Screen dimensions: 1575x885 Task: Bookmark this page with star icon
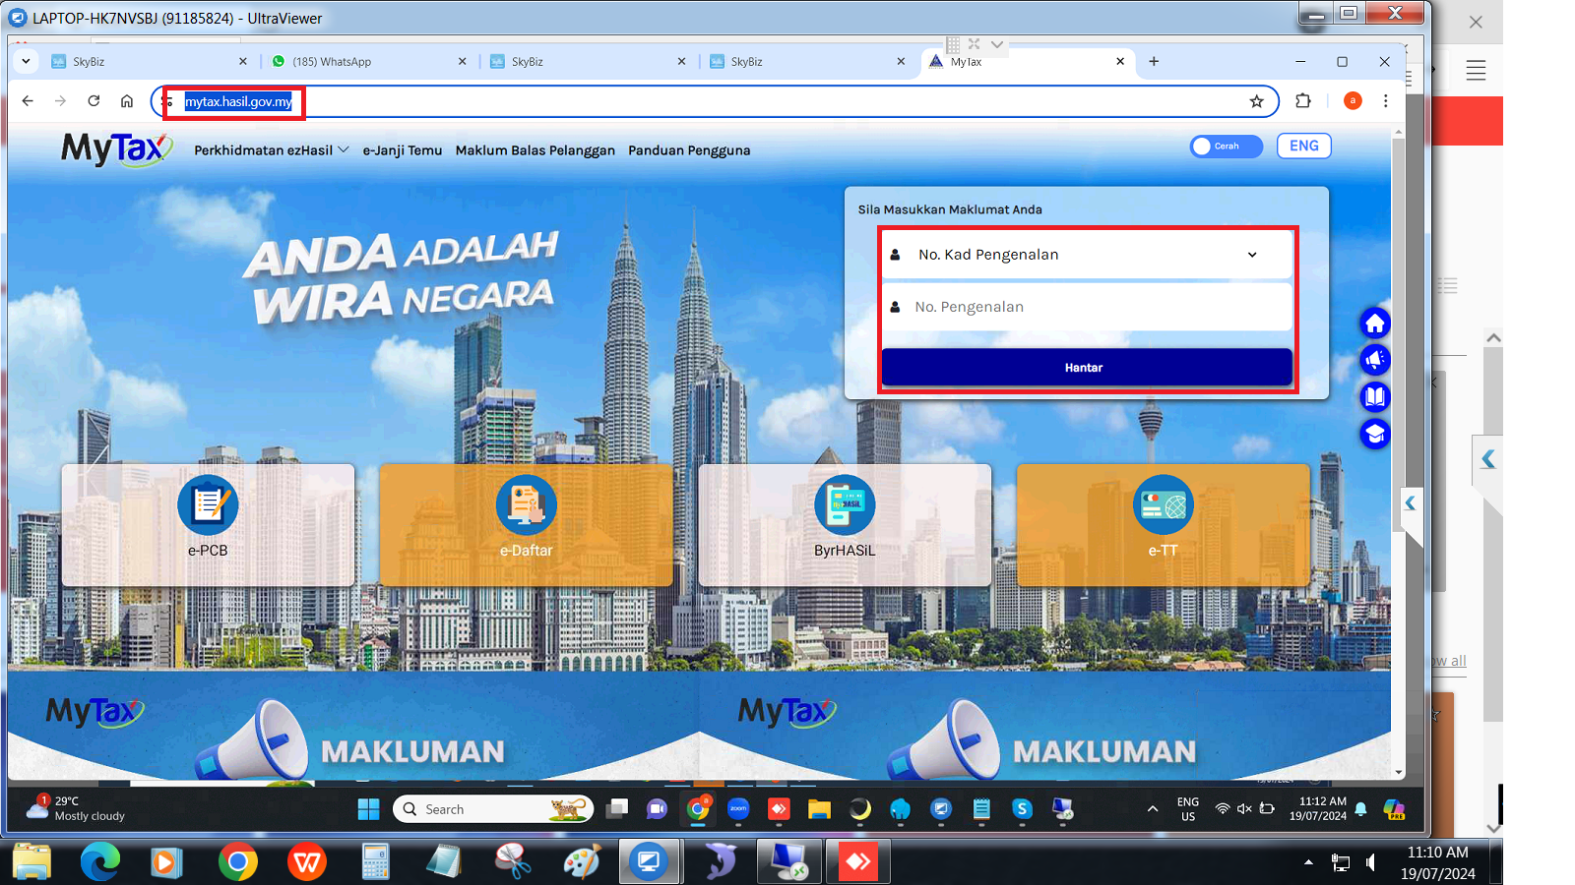[x=1256, y=101]
